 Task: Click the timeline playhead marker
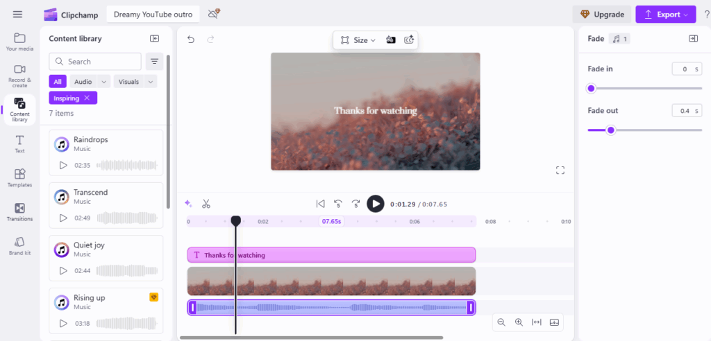coord(236,220)
